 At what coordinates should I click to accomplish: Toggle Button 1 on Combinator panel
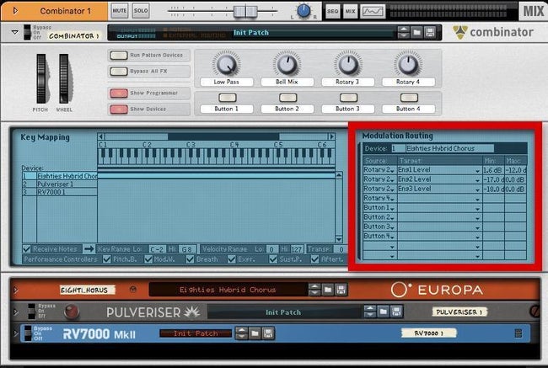(x=228, y=98)
